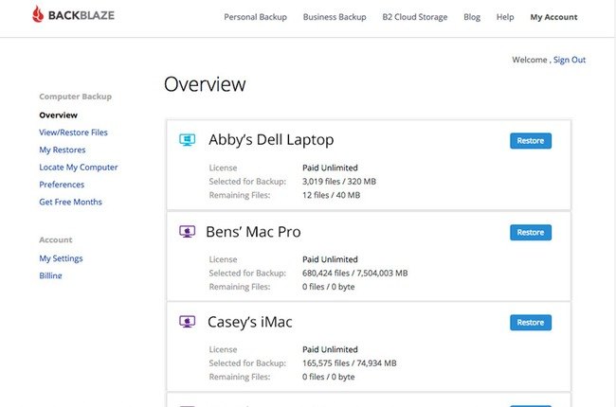Screen dimensions: 616x407
Task: Open Business Backup page
Action: (335, 17)
